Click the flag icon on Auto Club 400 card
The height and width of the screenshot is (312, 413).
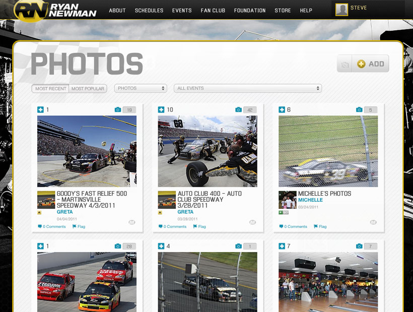coord(195,226)
